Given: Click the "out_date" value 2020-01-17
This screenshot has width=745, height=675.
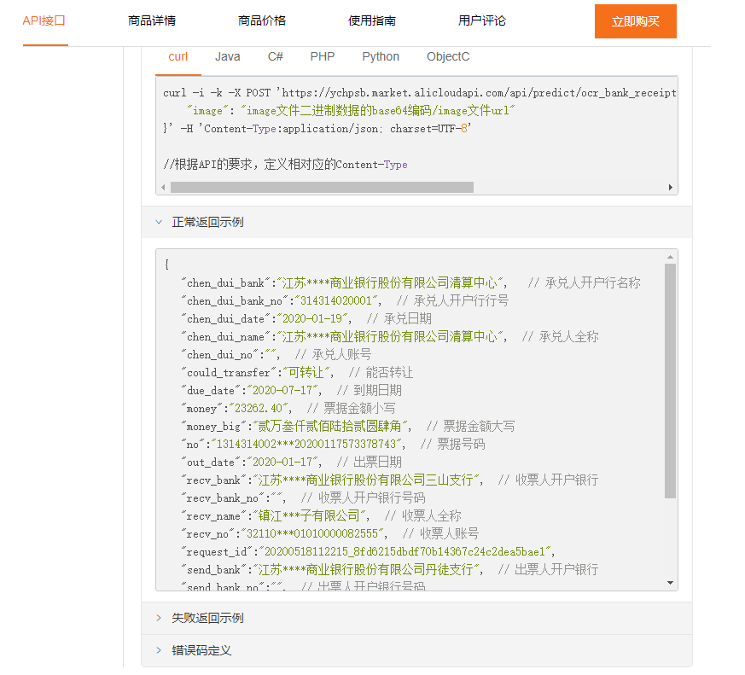Looking at the screenshot, I should coord(282,463).
